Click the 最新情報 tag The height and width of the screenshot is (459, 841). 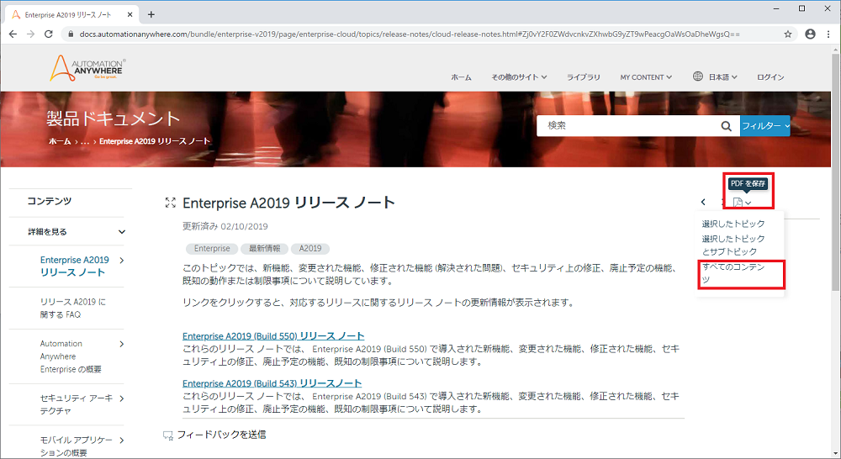click(x=264, y=249)
